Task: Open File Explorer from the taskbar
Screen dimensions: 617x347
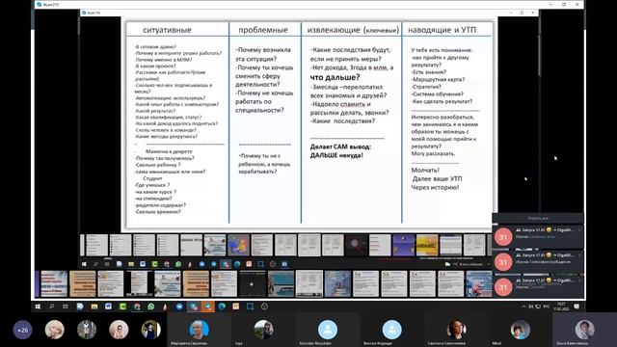Action: point(94,307)
